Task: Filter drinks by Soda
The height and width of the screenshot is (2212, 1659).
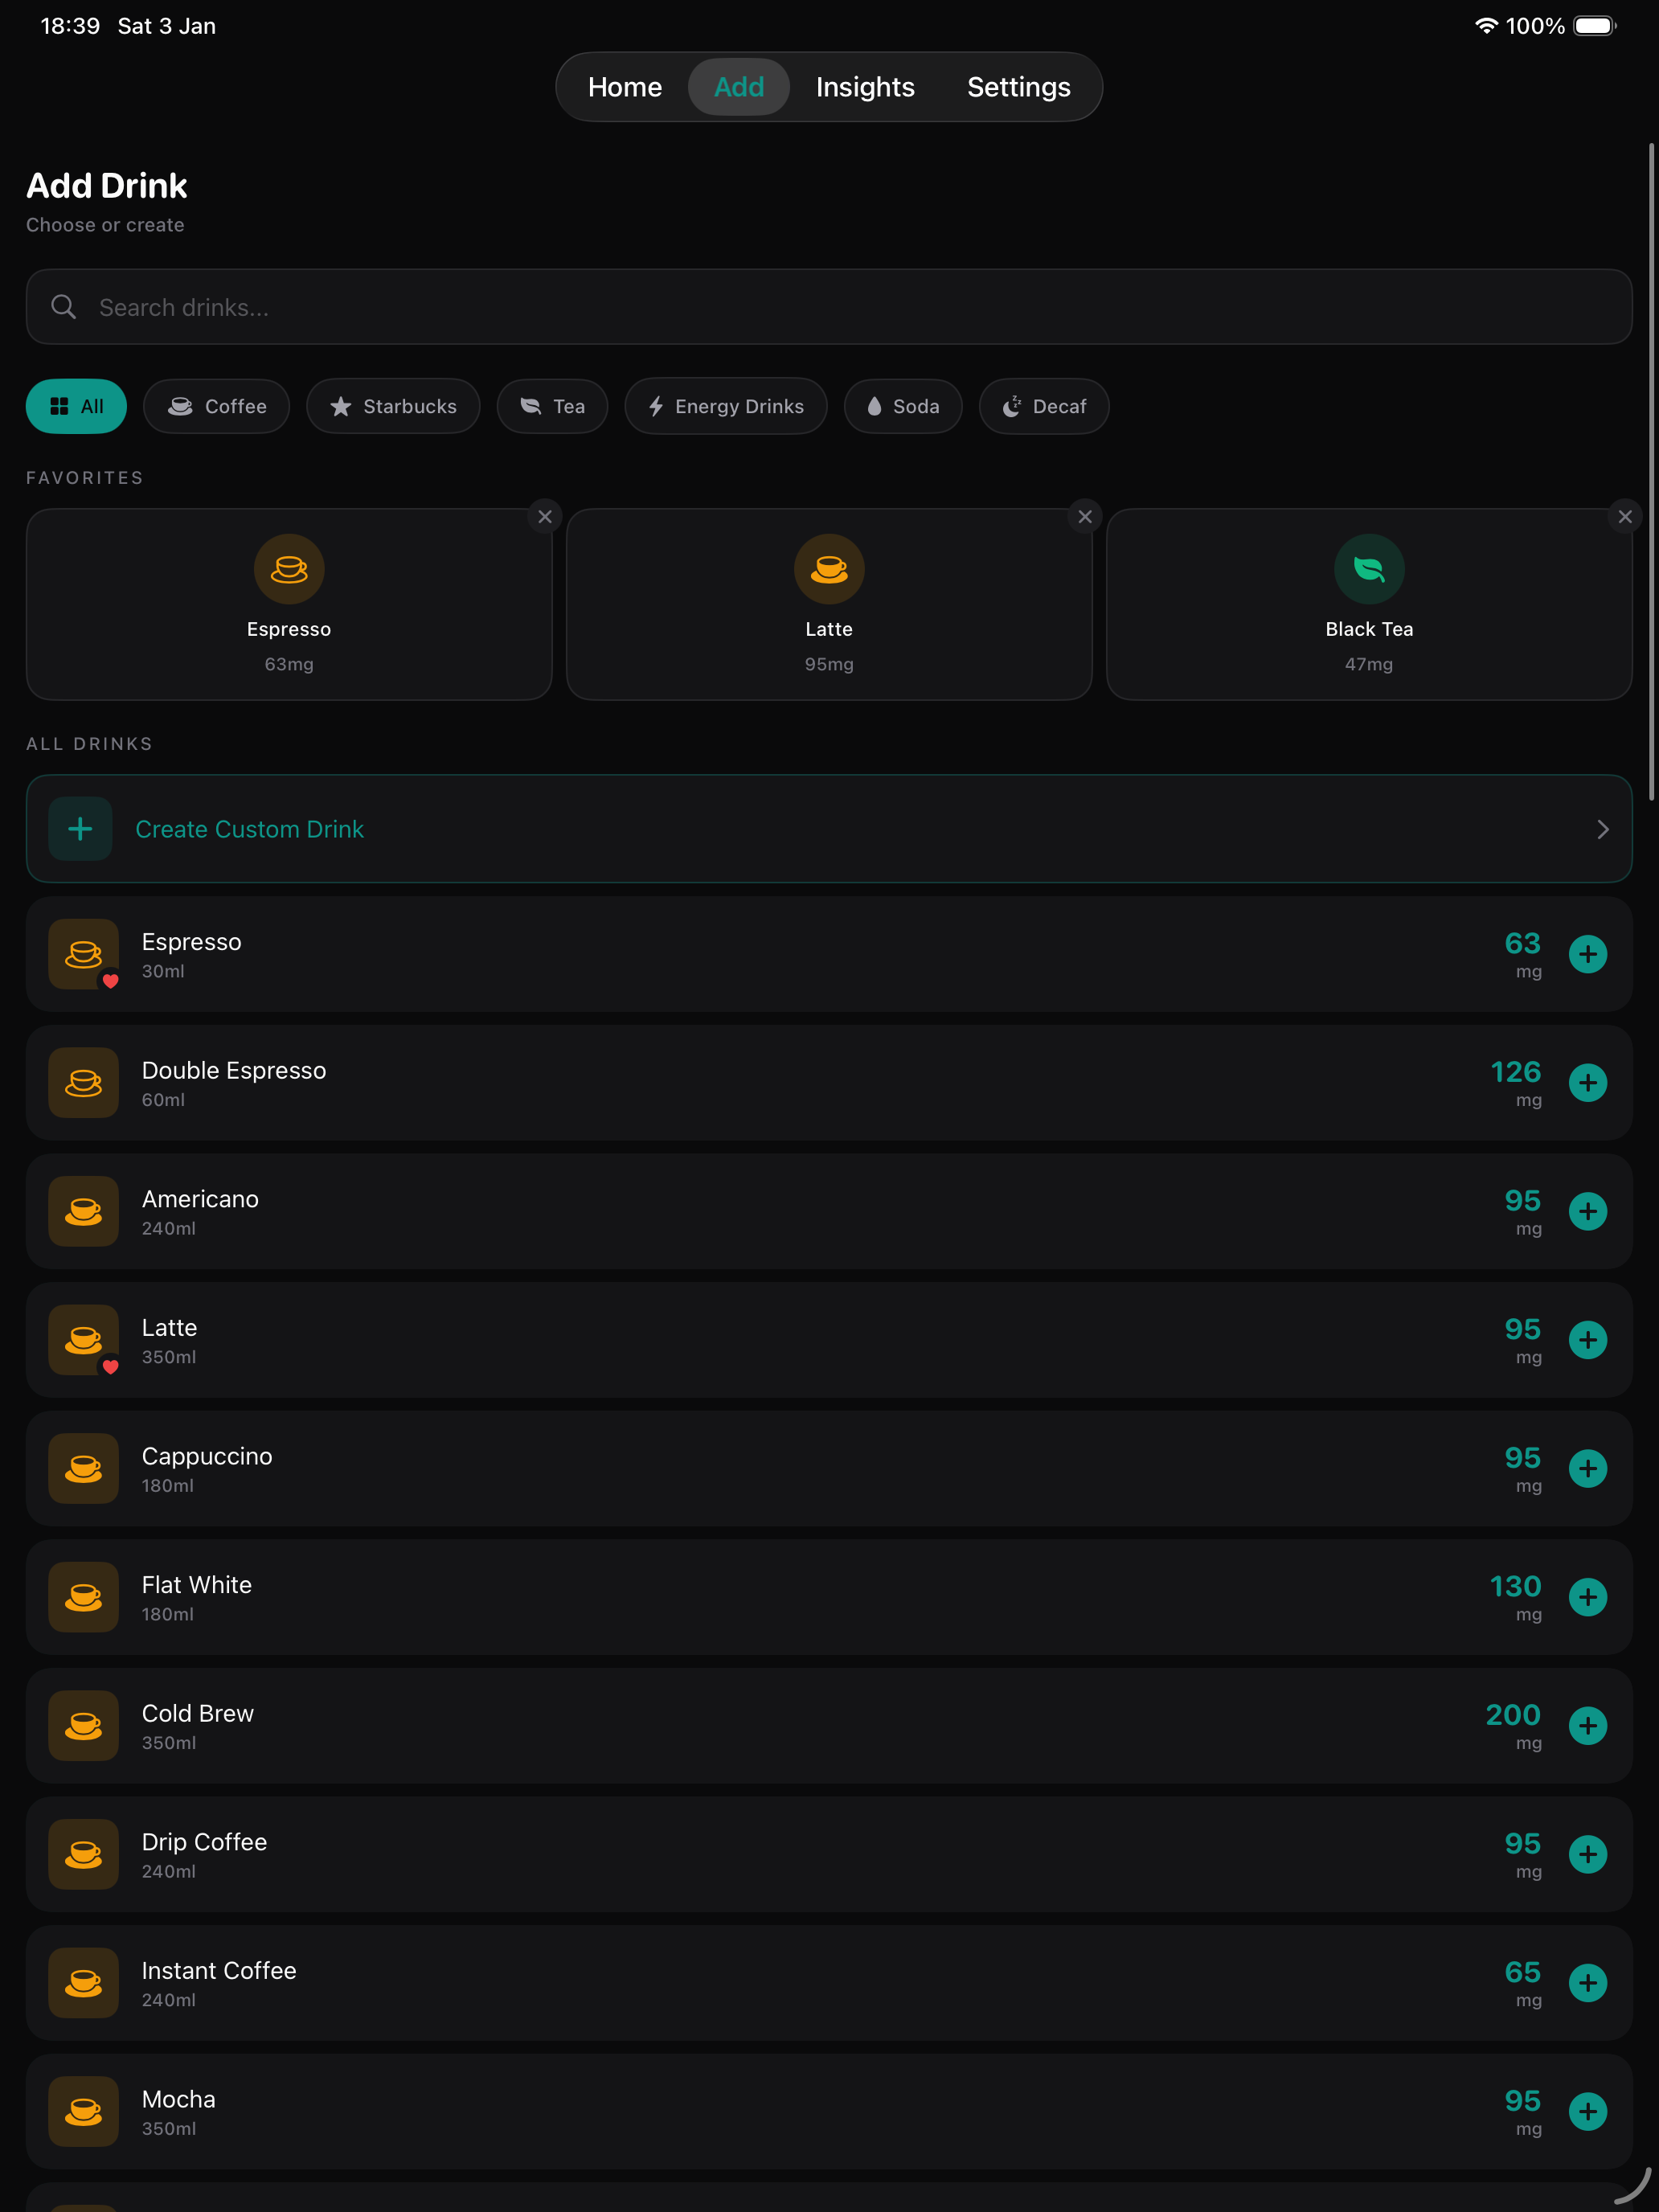Action: 903,406
